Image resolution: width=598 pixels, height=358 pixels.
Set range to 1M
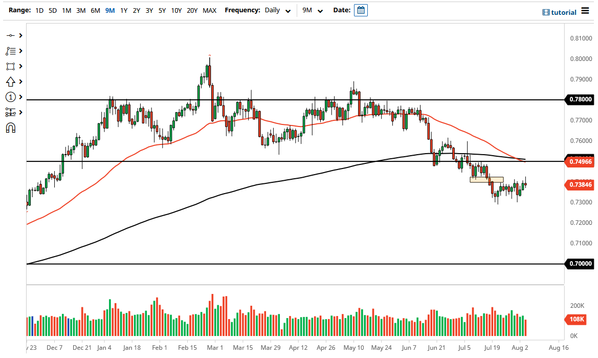tap(67, 10)
